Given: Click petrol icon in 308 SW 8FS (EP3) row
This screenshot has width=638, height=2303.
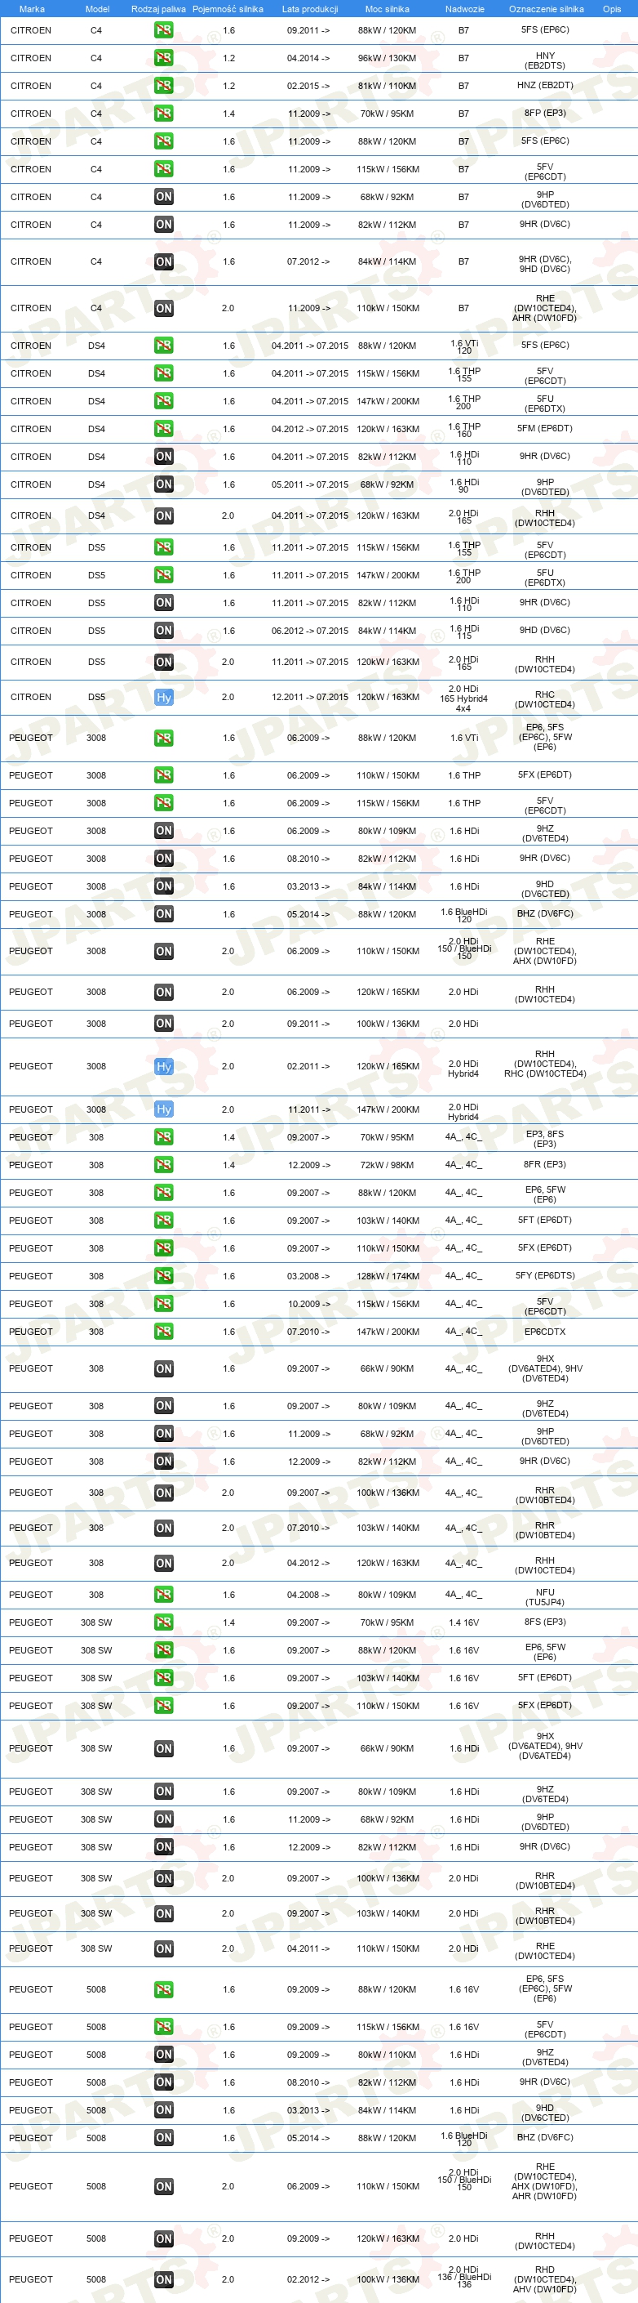Looking at the screenshot, I should pyautogui.click(x=163, y=1622).
